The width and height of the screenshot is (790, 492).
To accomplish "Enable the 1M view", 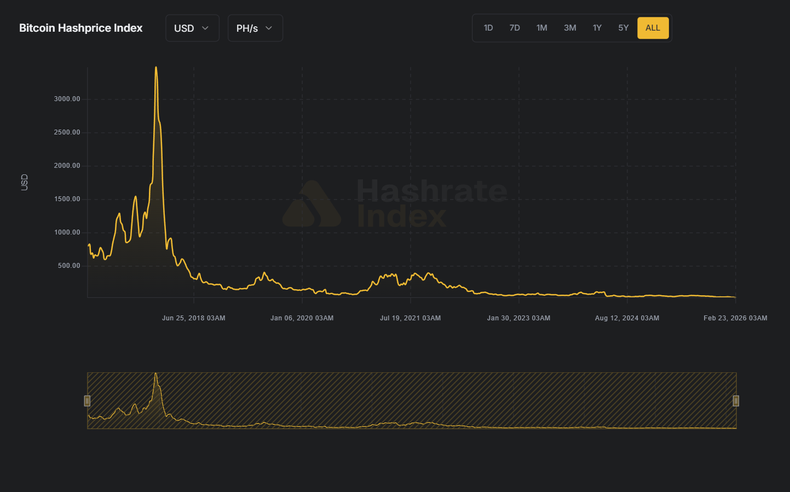I will point(542,27).
